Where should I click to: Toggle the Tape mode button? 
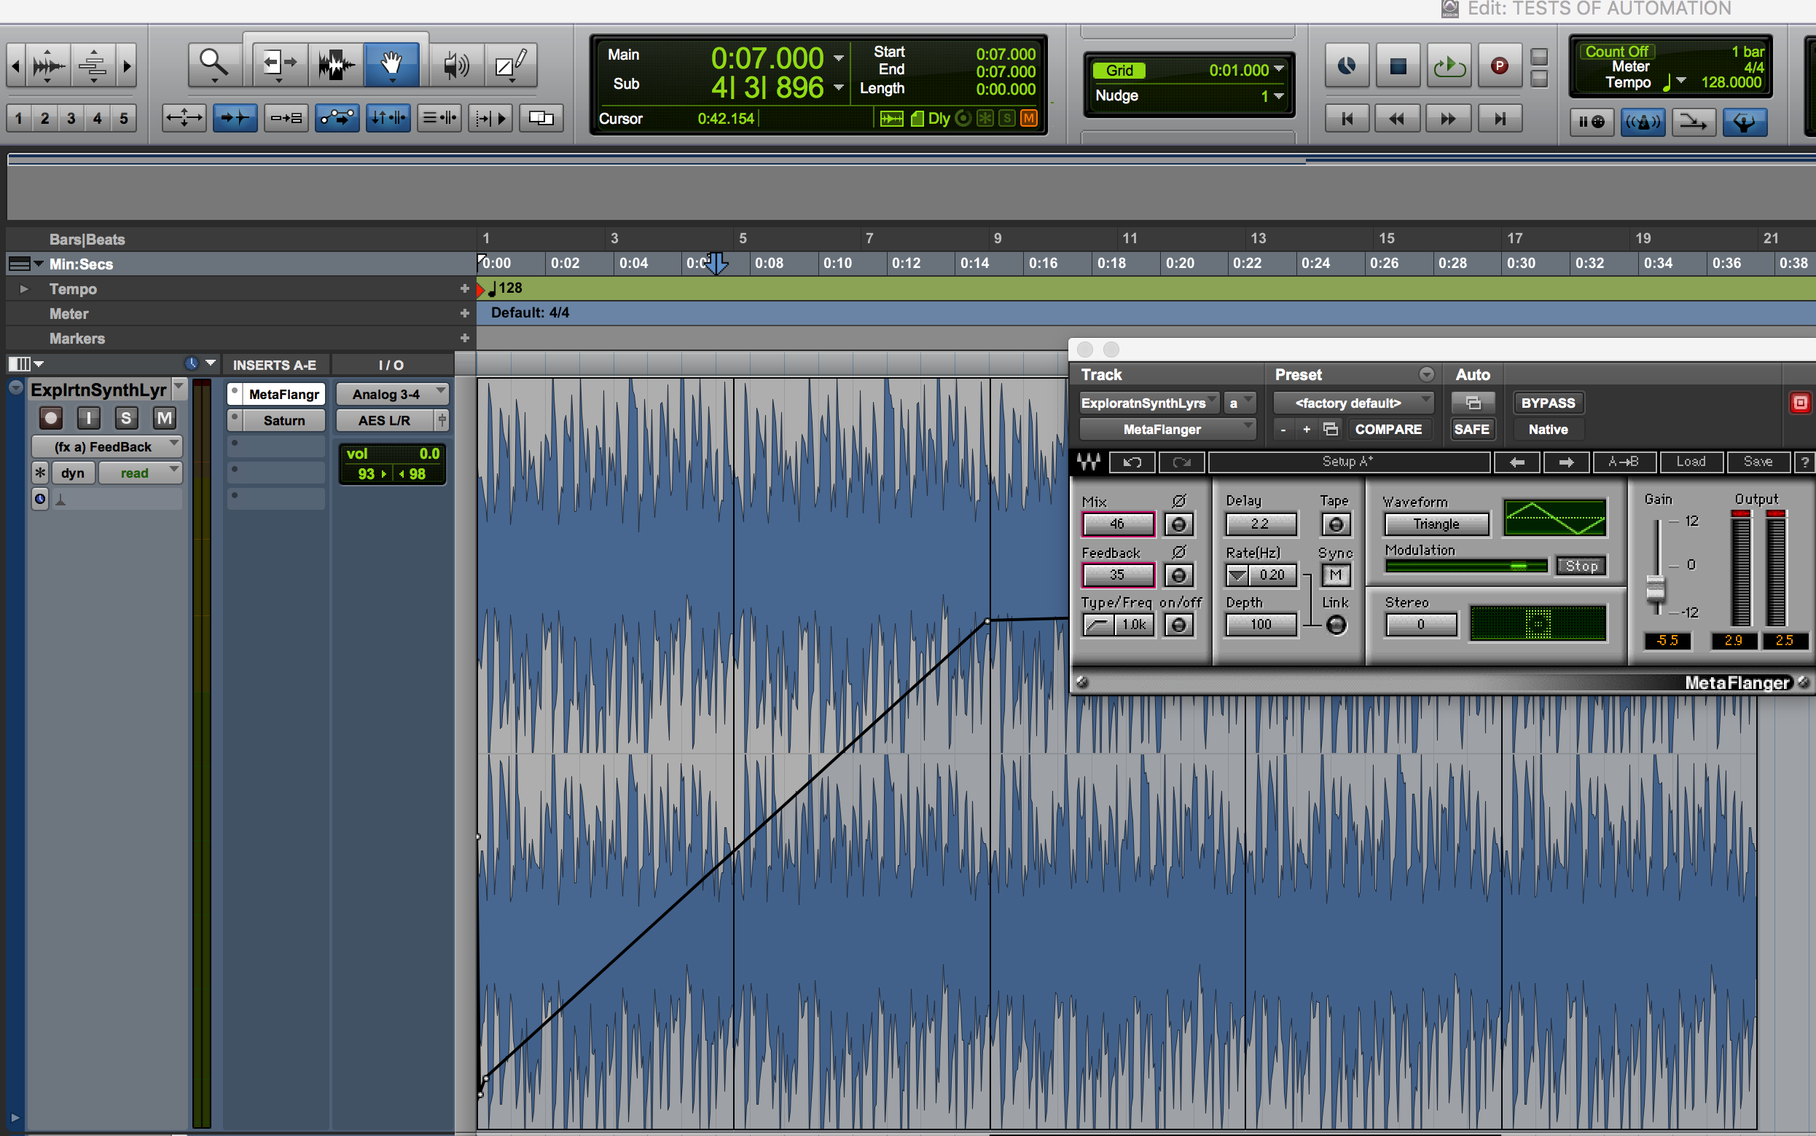(x=1336, y=524)
